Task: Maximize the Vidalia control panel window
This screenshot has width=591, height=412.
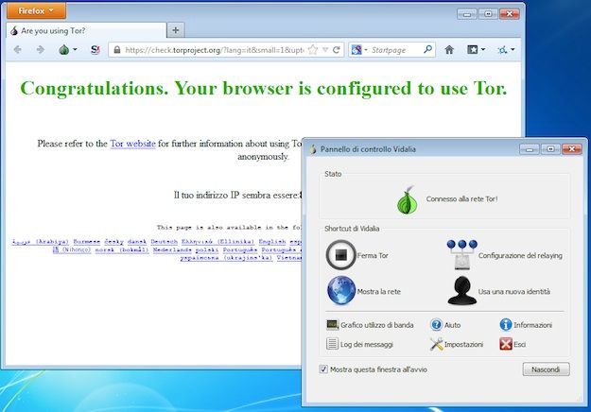Action: coord(550,149)
